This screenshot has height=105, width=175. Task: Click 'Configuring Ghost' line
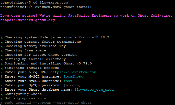[23, 94]
